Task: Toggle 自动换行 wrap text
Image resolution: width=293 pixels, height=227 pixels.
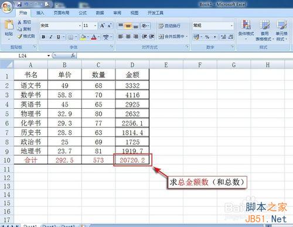Action: (169, 26)
